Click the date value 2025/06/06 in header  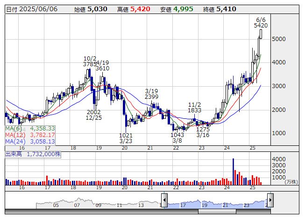38,9
